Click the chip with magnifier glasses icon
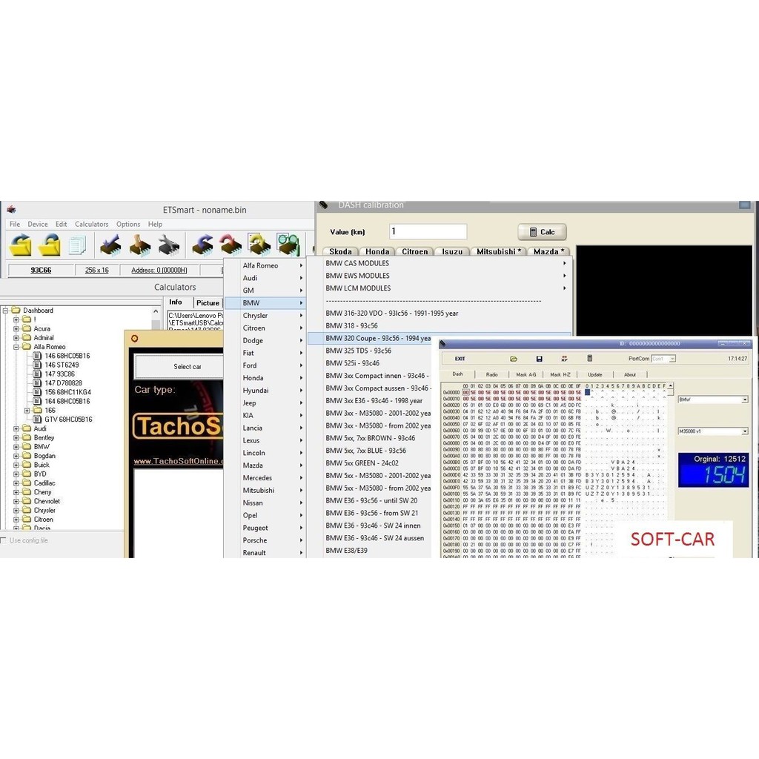 pos(288,244)
